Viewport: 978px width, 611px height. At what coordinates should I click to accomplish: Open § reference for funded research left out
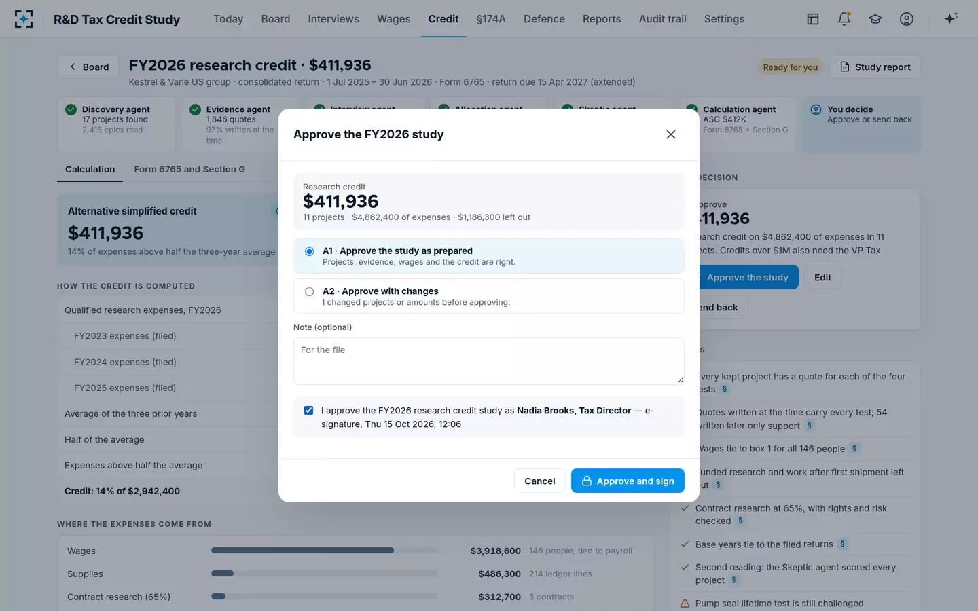click(x=718, y=485)
